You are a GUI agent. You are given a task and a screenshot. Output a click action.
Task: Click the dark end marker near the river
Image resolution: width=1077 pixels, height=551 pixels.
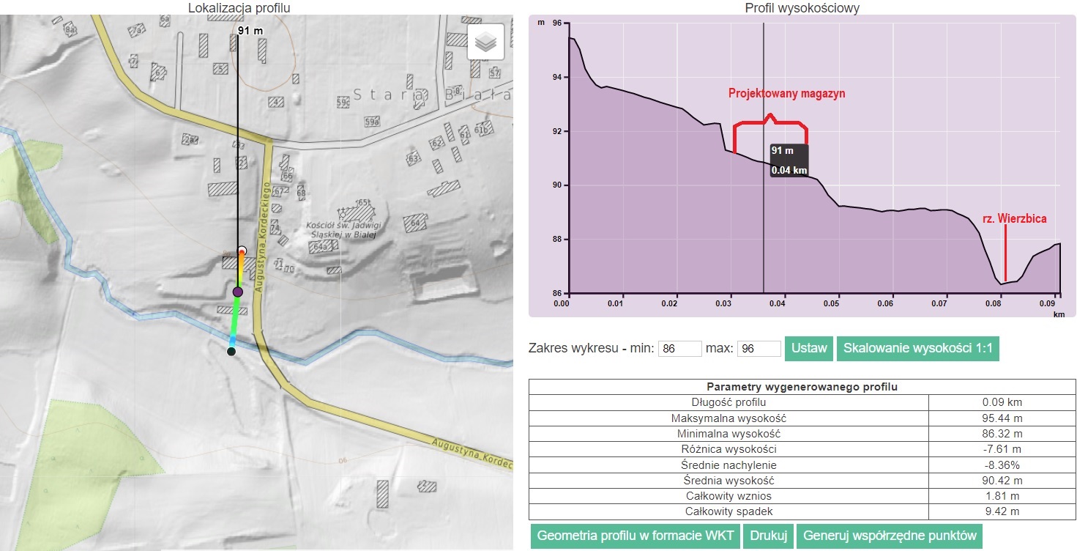pos(231,352)
